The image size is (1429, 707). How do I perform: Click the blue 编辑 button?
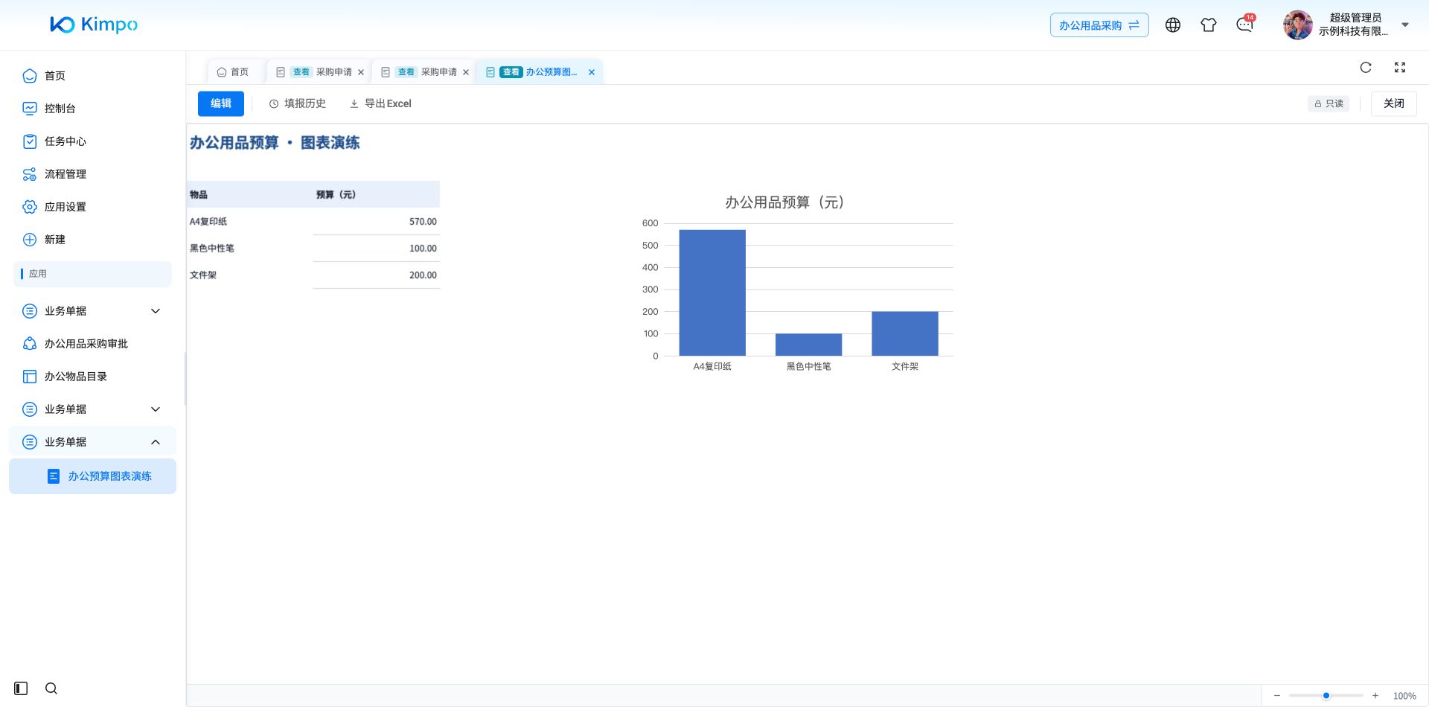point(221,103)
